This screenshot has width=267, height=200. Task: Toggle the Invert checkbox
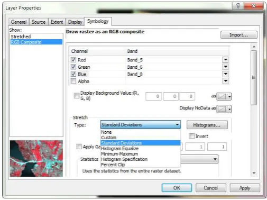point(191,136)
